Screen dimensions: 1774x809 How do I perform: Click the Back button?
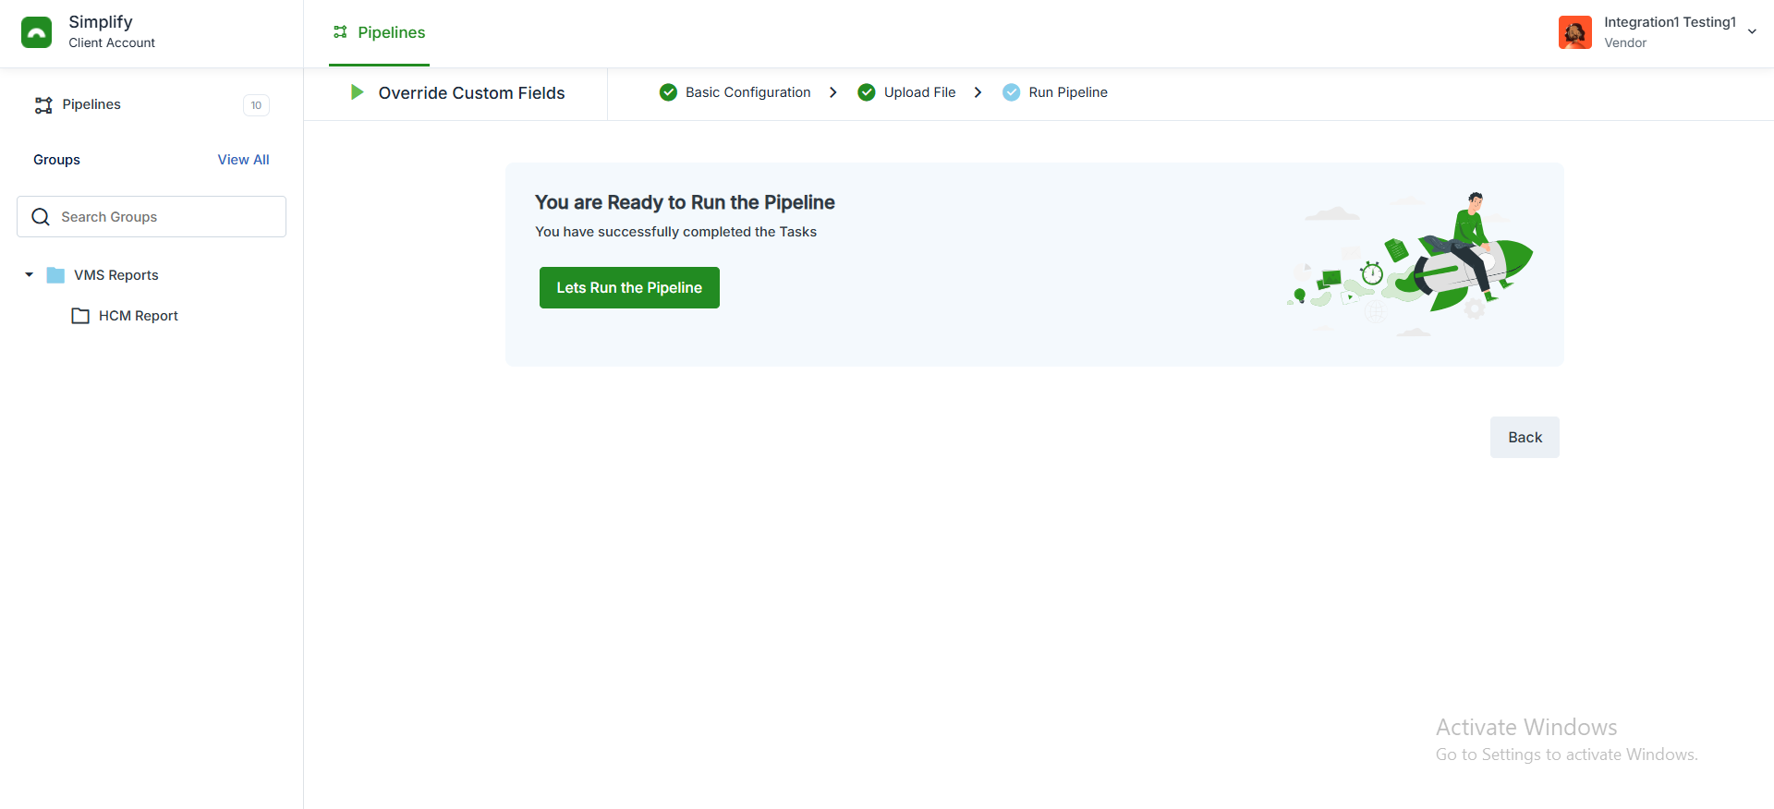coord(1525,437)
